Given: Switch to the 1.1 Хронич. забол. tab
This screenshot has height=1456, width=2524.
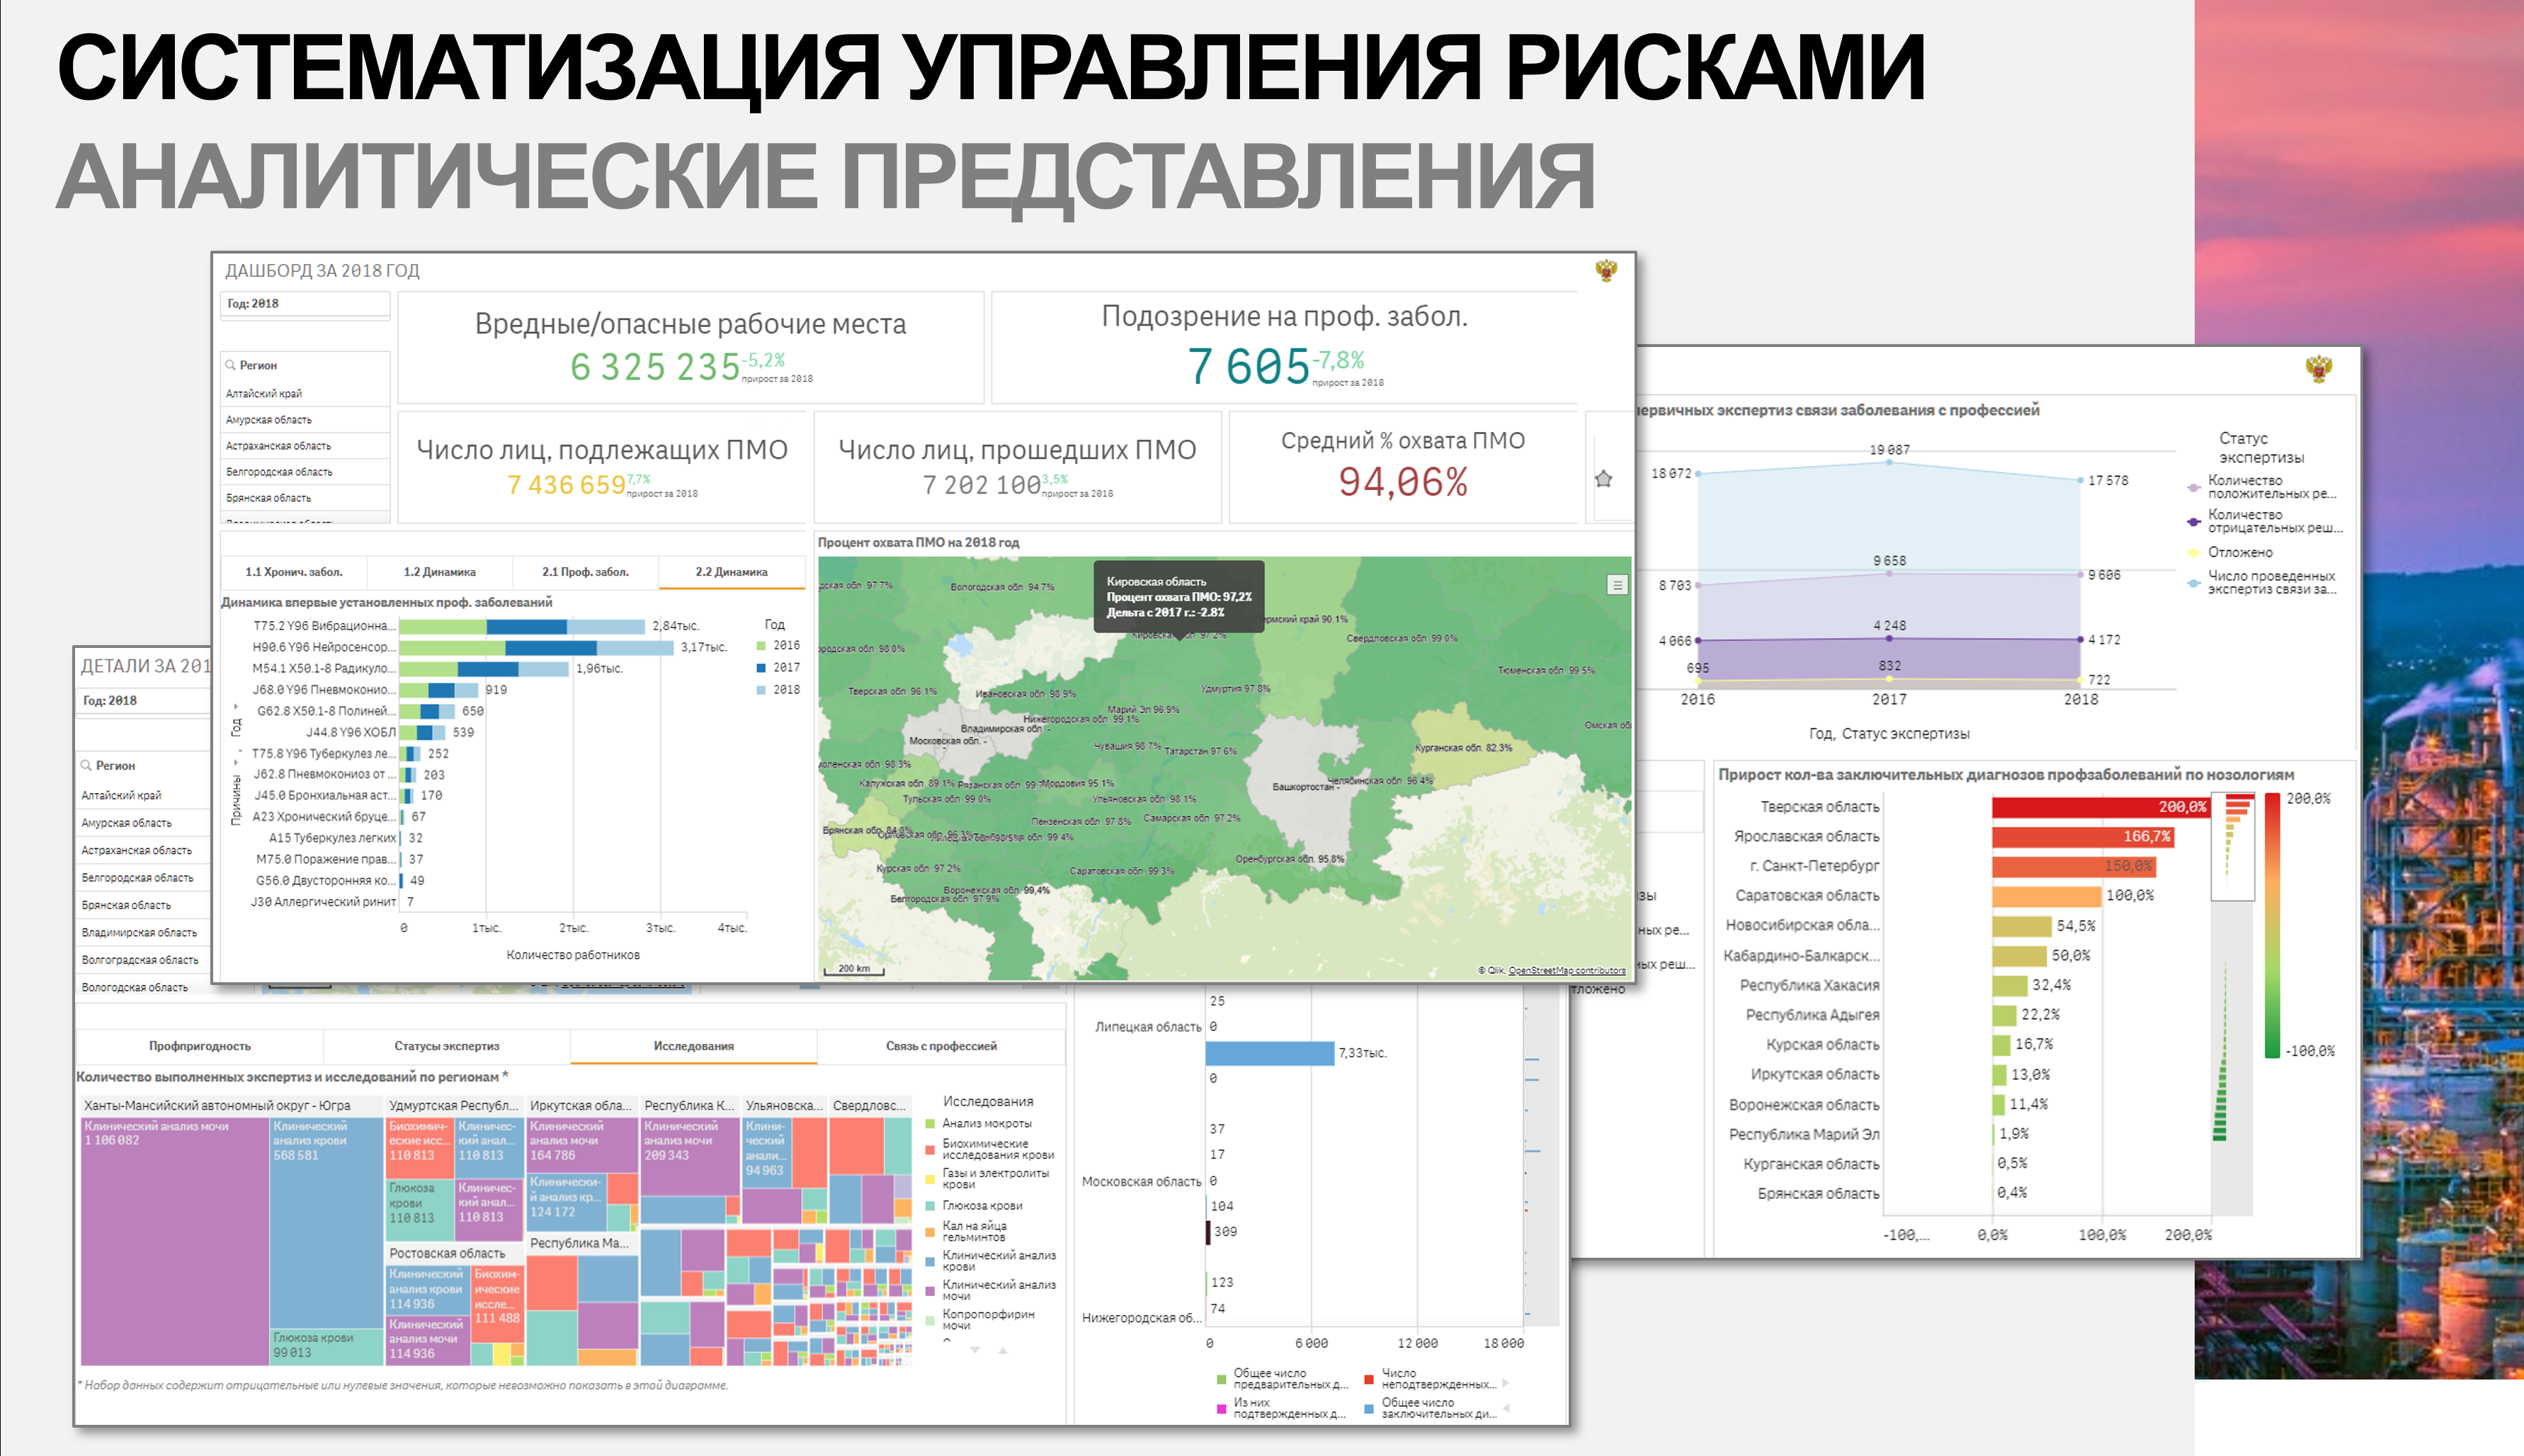Looking at the screenshot, I should point(294,572).
